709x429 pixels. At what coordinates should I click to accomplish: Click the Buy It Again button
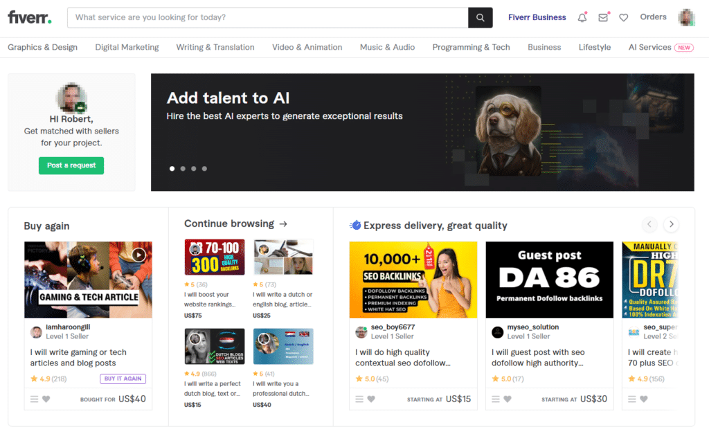[123, 378]
